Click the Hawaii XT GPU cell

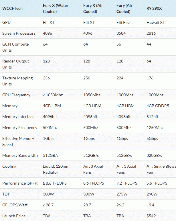pyautogui.click(x=156, y=22)
